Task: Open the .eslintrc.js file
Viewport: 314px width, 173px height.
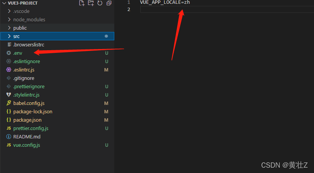Action: pyautogui.click(x=24, y=70)
